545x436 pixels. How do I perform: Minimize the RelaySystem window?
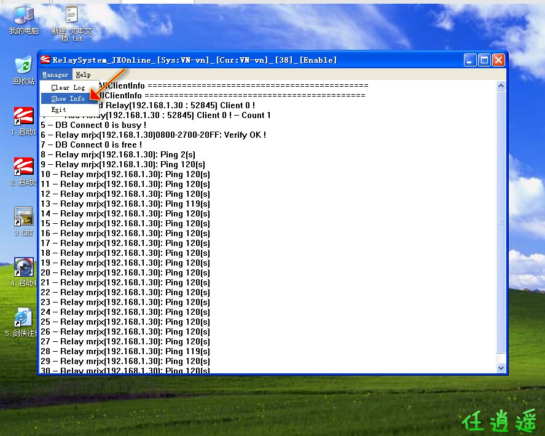coord(469,60)
